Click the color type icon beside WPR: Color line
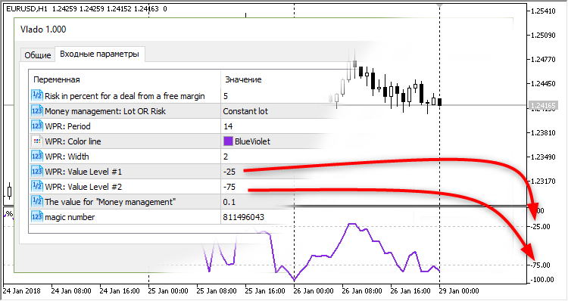The height and width of the screenshot is (301, 568). tap(37, 141)
